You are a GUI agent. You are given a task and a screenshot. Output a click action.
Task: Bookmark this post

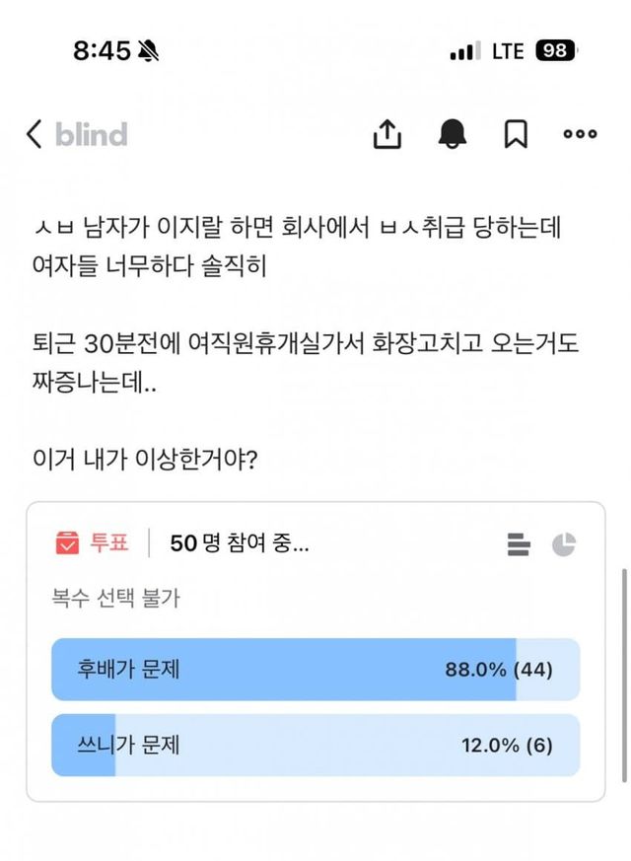tap(516, 134)
